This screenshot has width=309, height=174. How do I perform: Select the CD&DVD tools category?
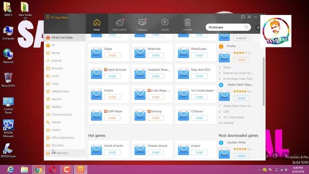(65, 91)
